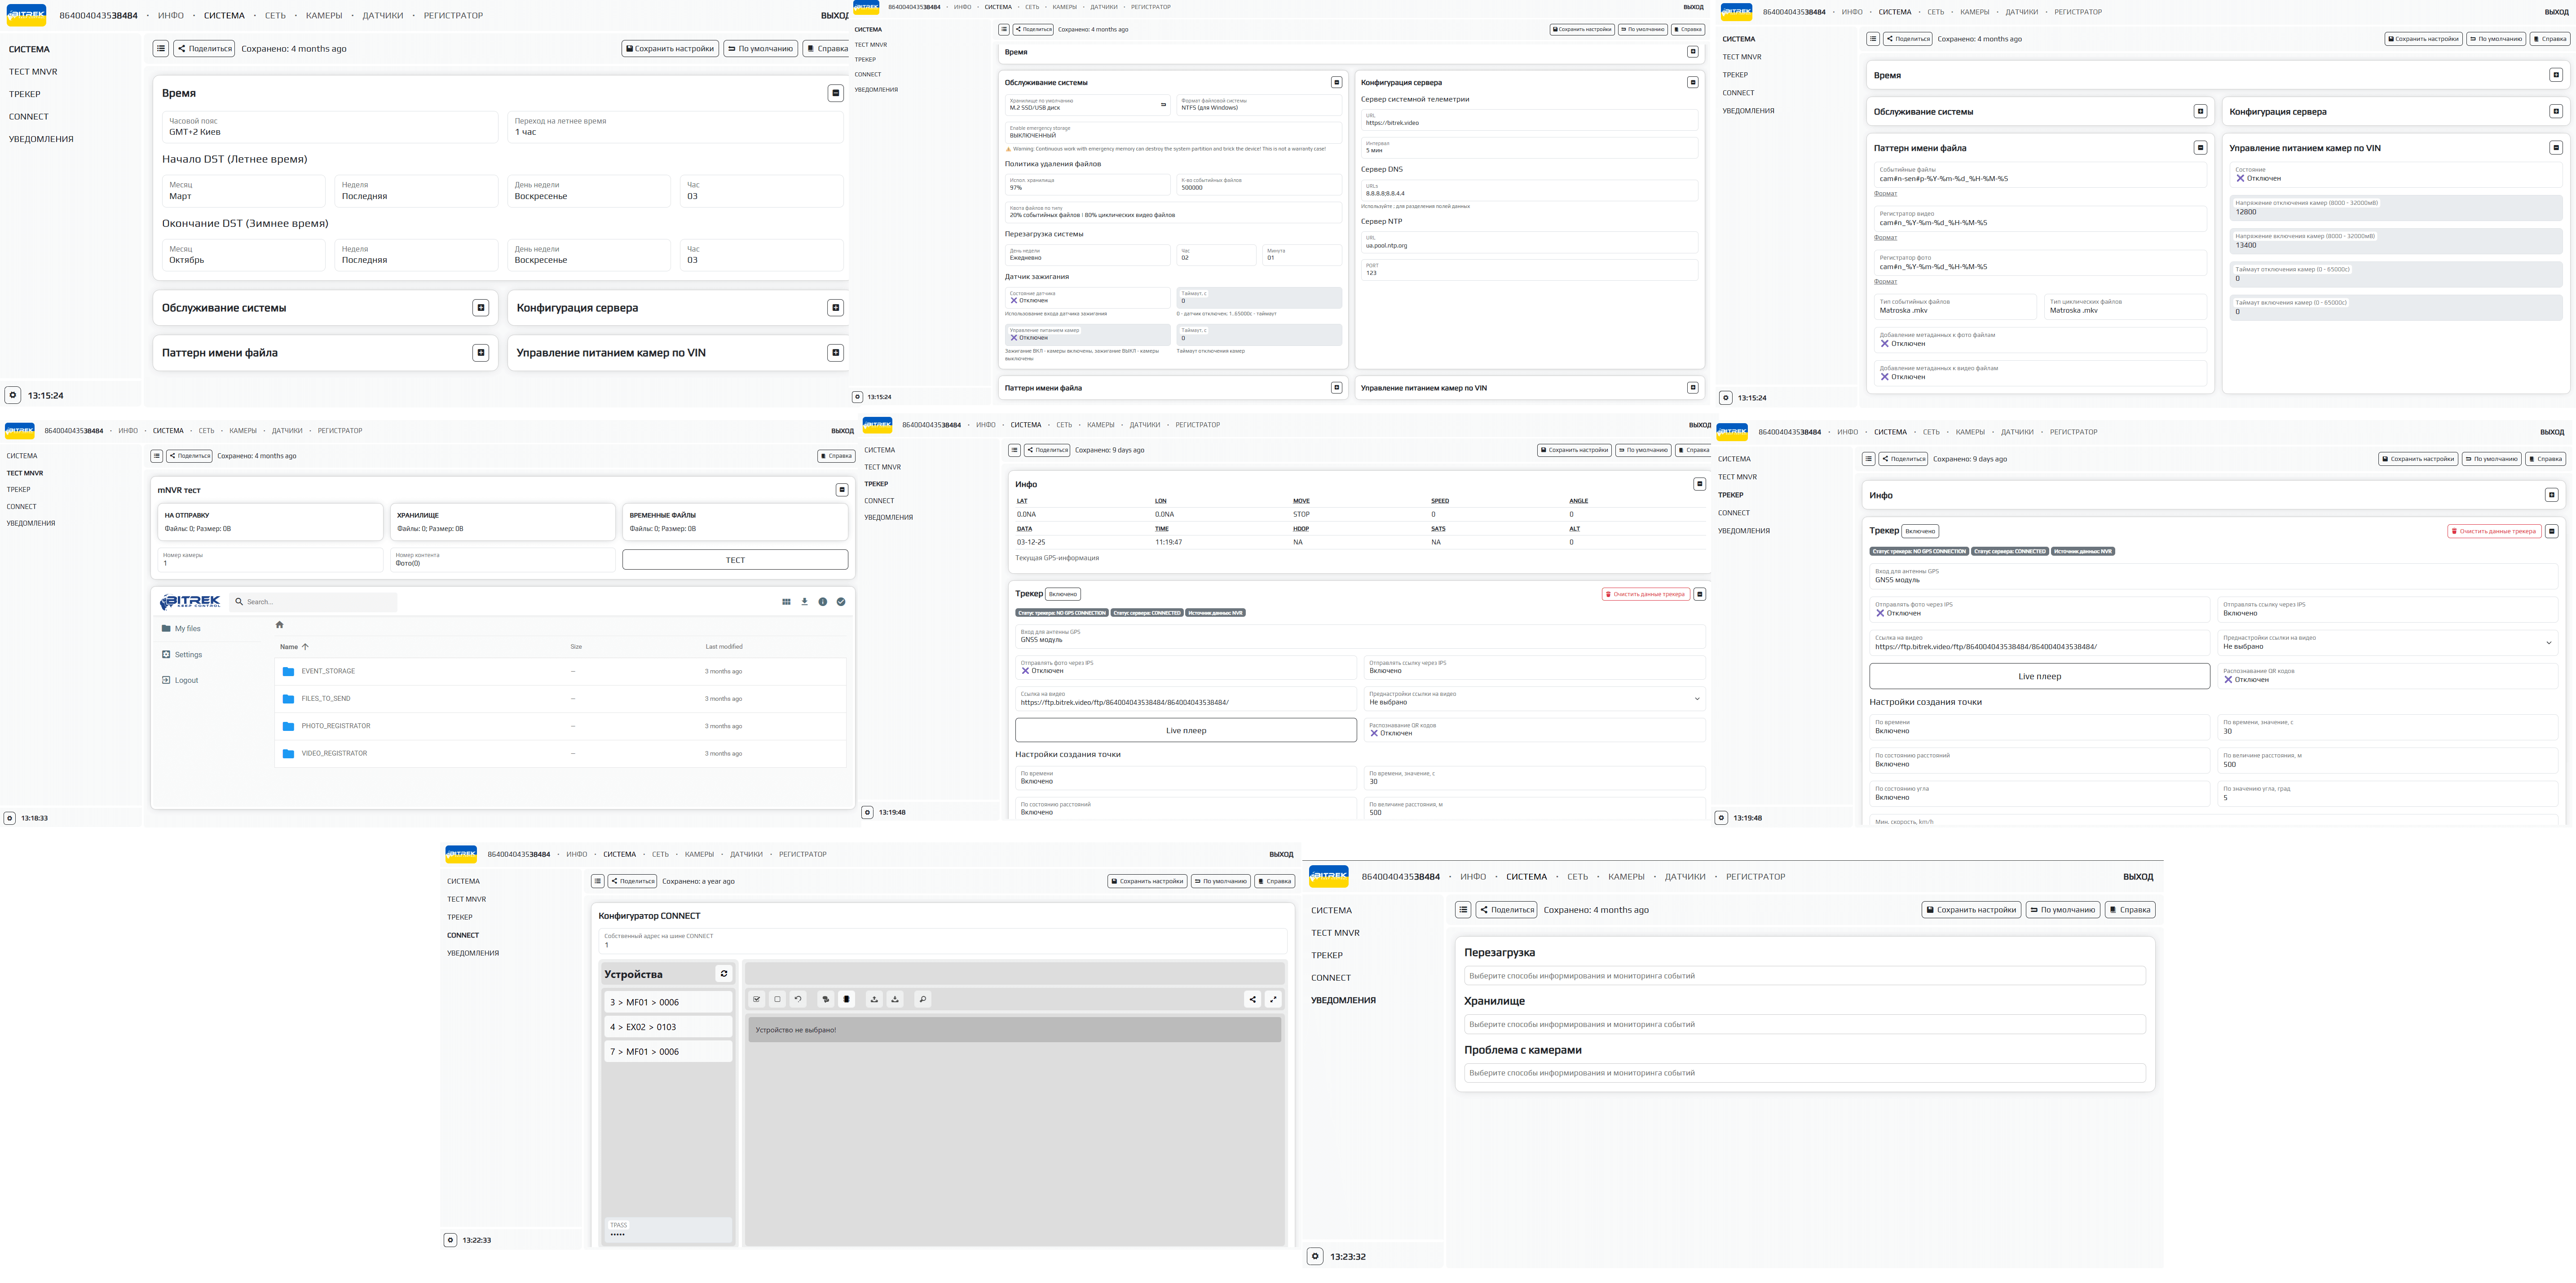Click Logout in file browser sidebar
The image size is (2576, 1283).
(186, 680)
